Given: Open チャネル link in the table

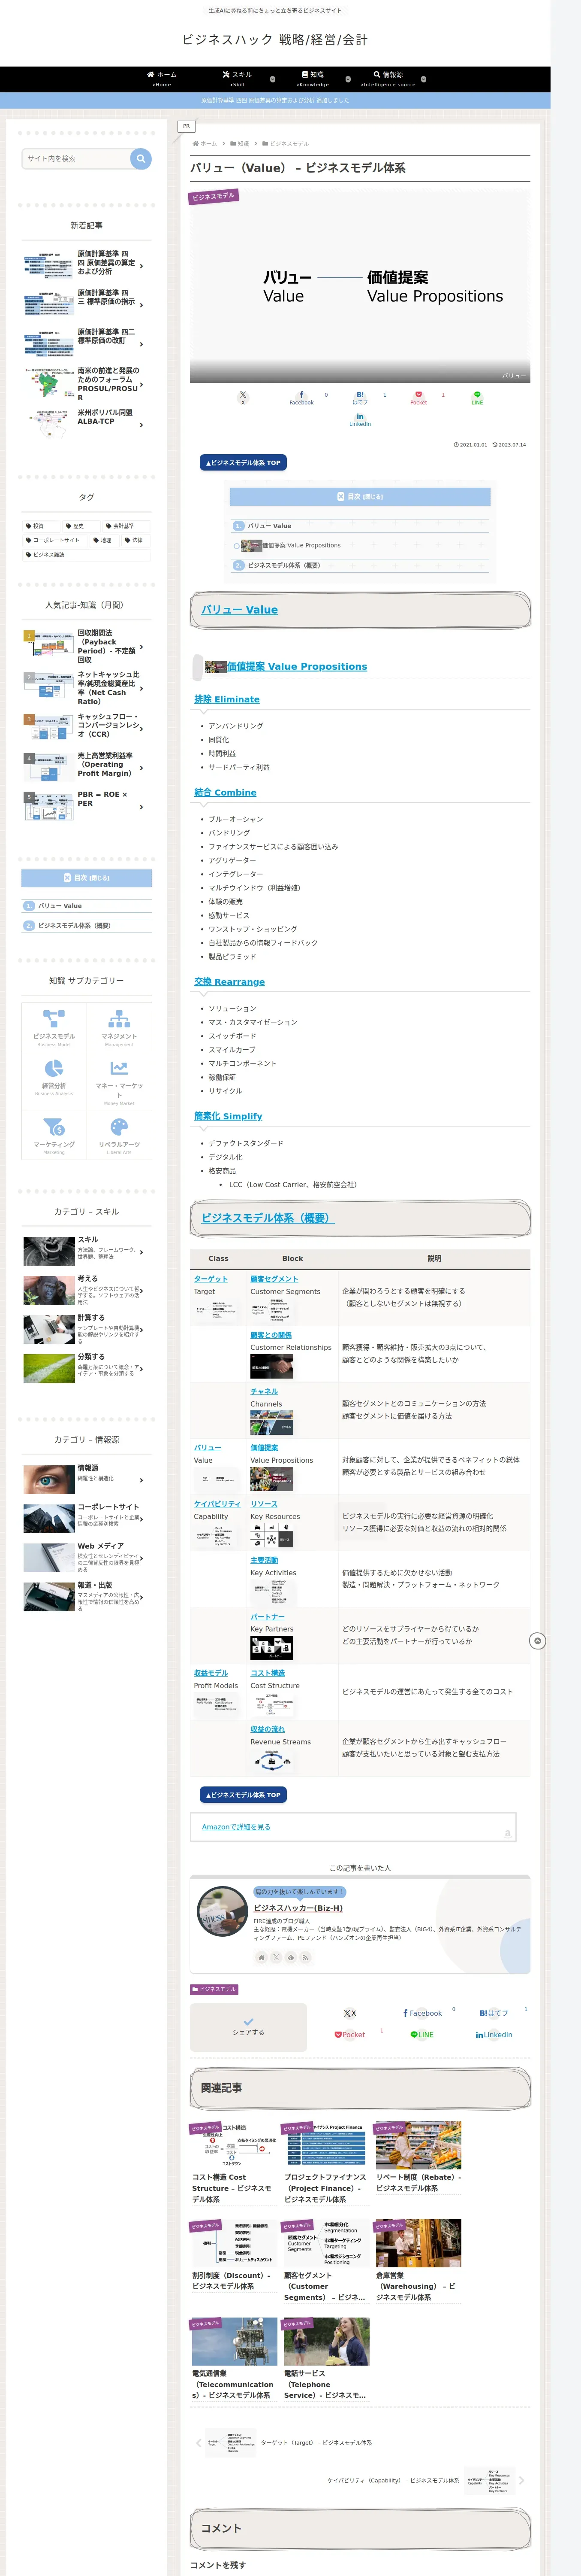Looking at the screenshot, I should click(x=264, y=1391).
